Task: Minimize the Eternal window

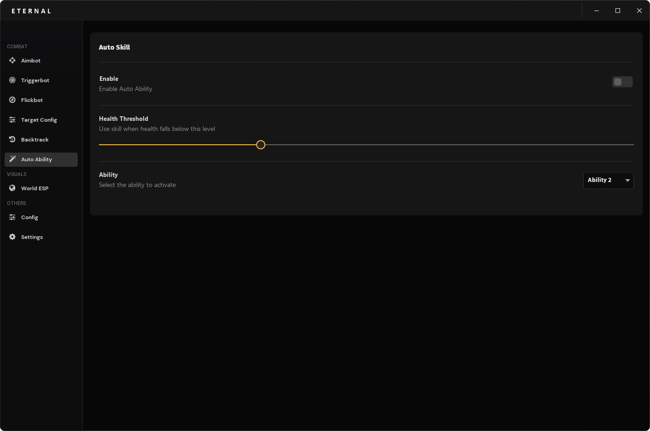Action: pos(597,11)
